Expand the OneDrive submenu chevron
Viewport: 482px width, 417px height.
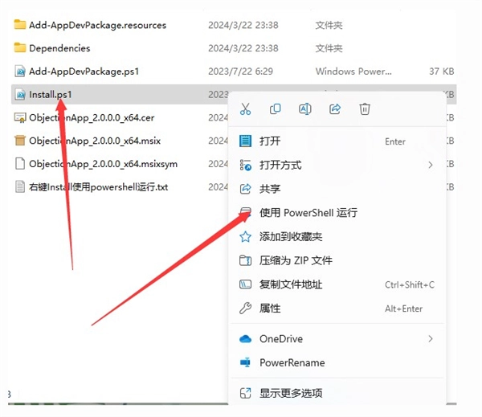pyautogui.click(x=431, y=339)
